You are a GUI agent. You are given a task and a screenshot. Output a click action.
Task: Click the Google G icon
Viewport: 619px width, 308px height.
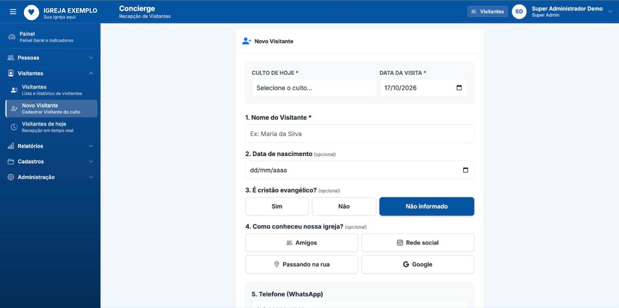point(406,264)
